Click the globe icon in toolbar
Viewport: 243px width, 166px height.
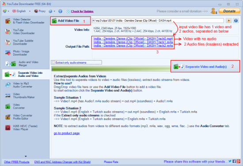pyautogui.click(x=5, y=11)
